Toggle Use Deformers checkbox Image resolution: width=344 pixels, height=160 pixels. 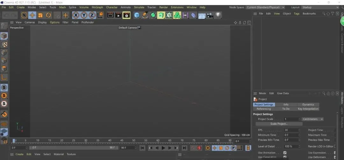point(335,157)
